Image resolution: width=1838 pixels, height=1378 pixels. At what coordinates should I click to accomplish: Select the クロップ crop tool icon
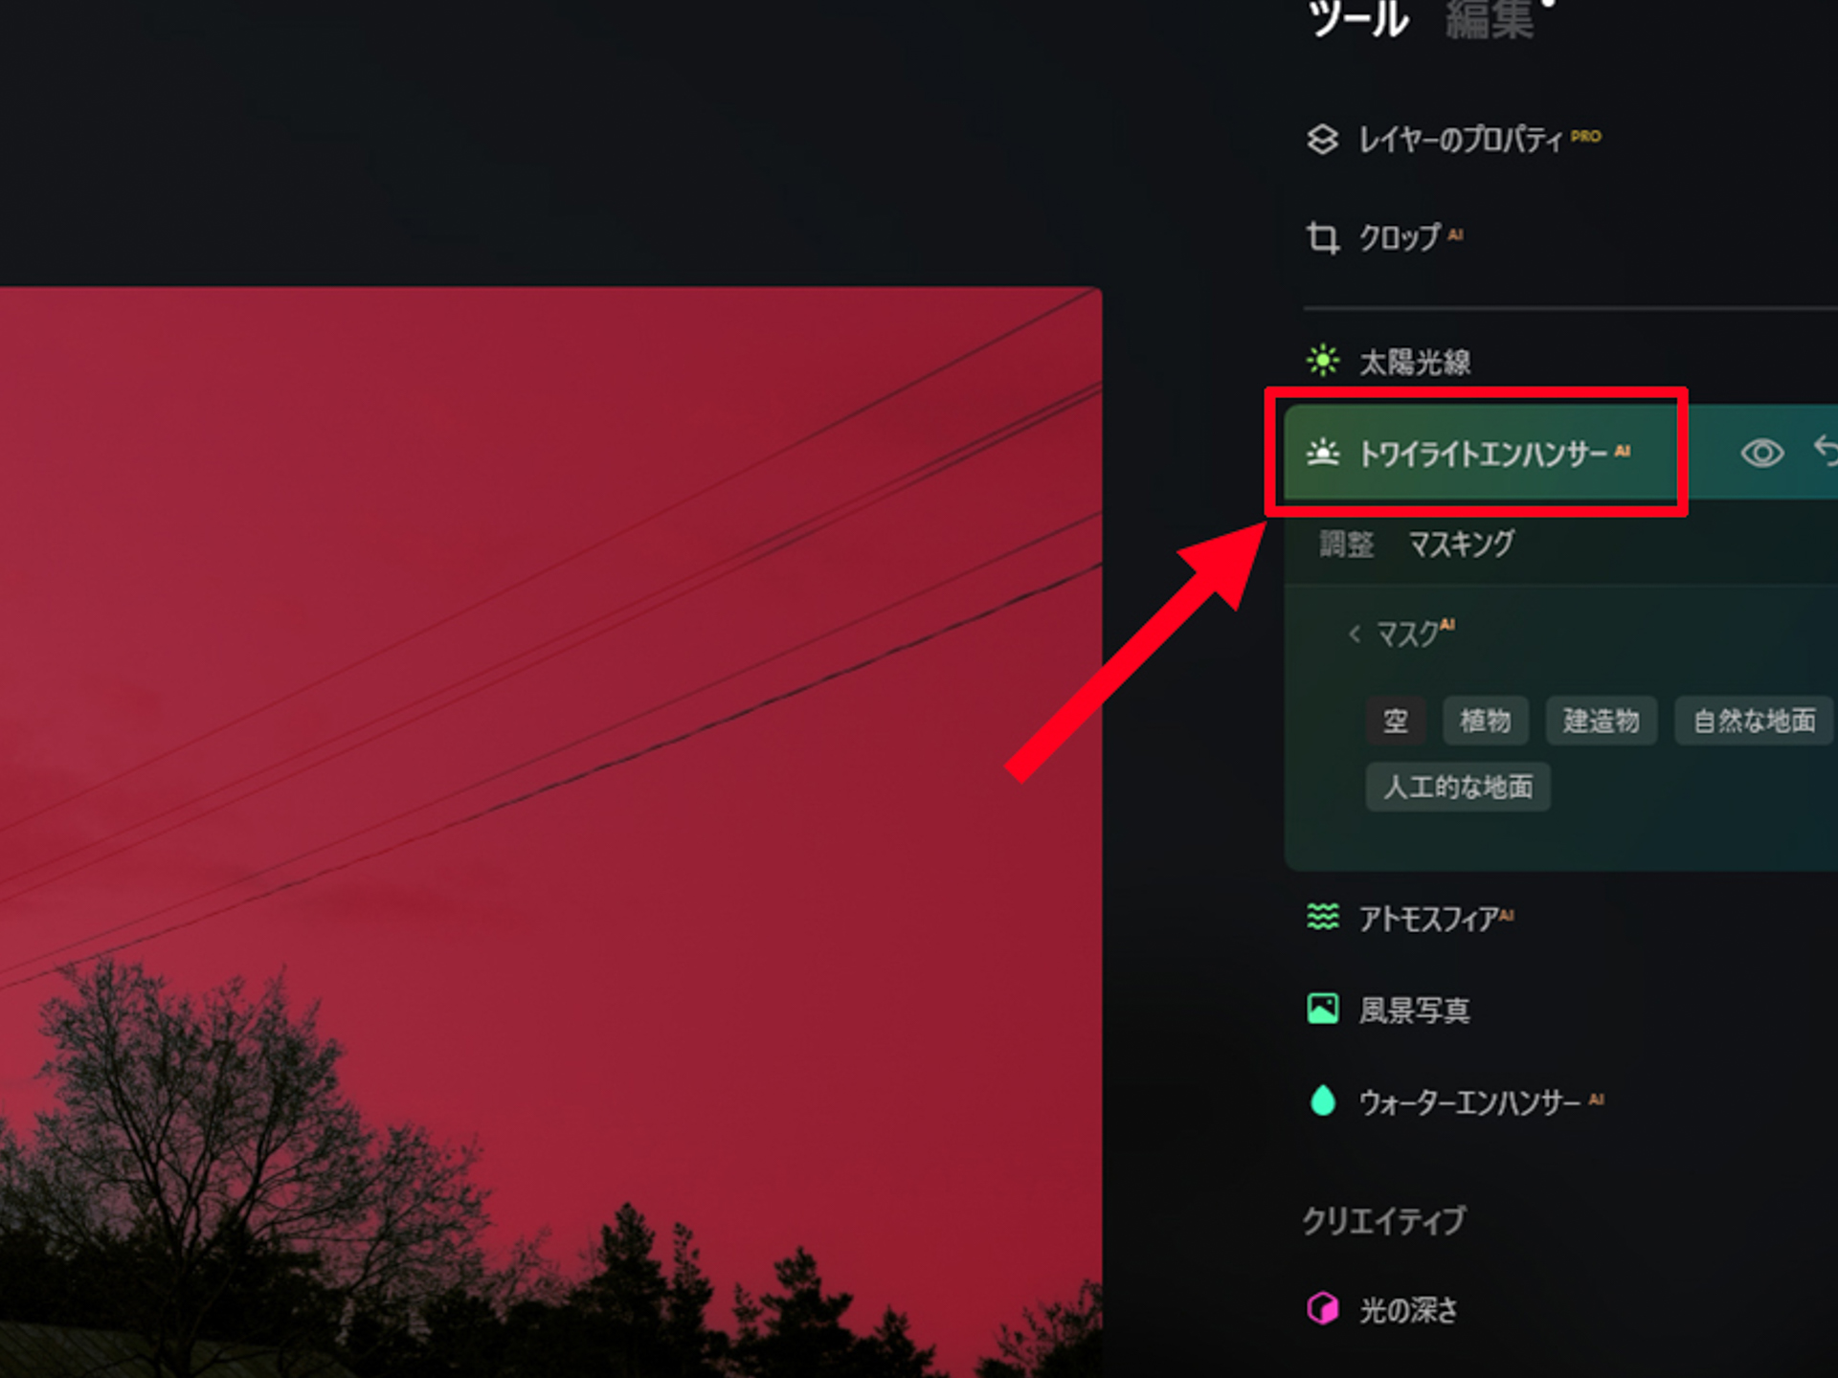pyautogui.click(x=1322, y=237)
